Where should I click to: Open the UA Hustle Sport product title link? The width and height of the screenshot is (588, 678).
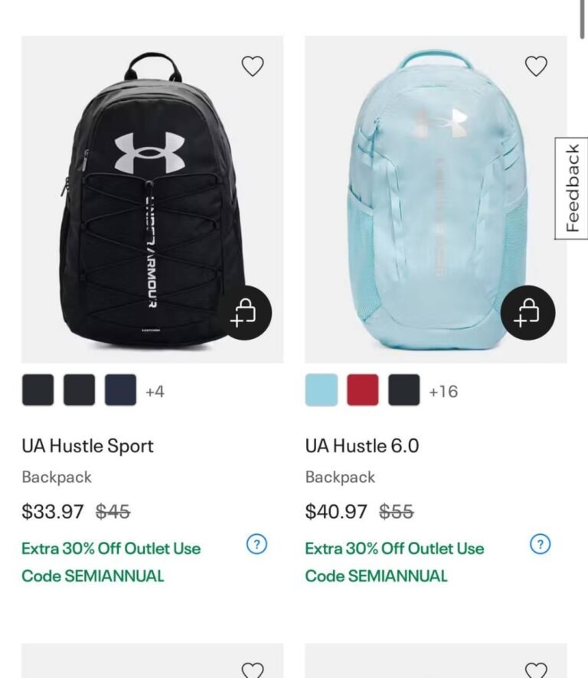tap(87, 446)
